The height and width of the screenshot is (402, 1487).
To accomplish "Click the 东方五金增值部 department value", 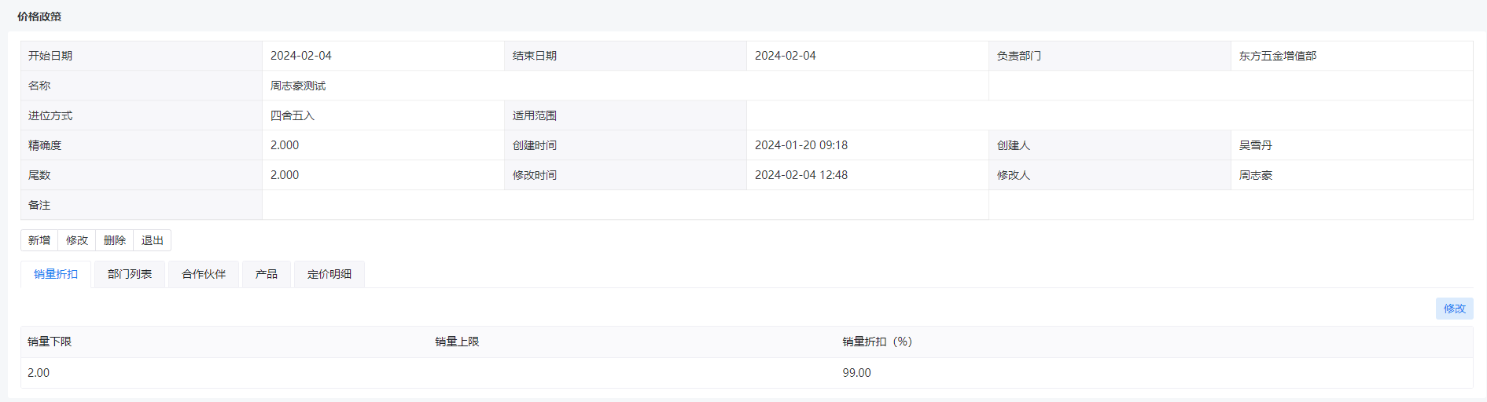I will click(1278, 56).
